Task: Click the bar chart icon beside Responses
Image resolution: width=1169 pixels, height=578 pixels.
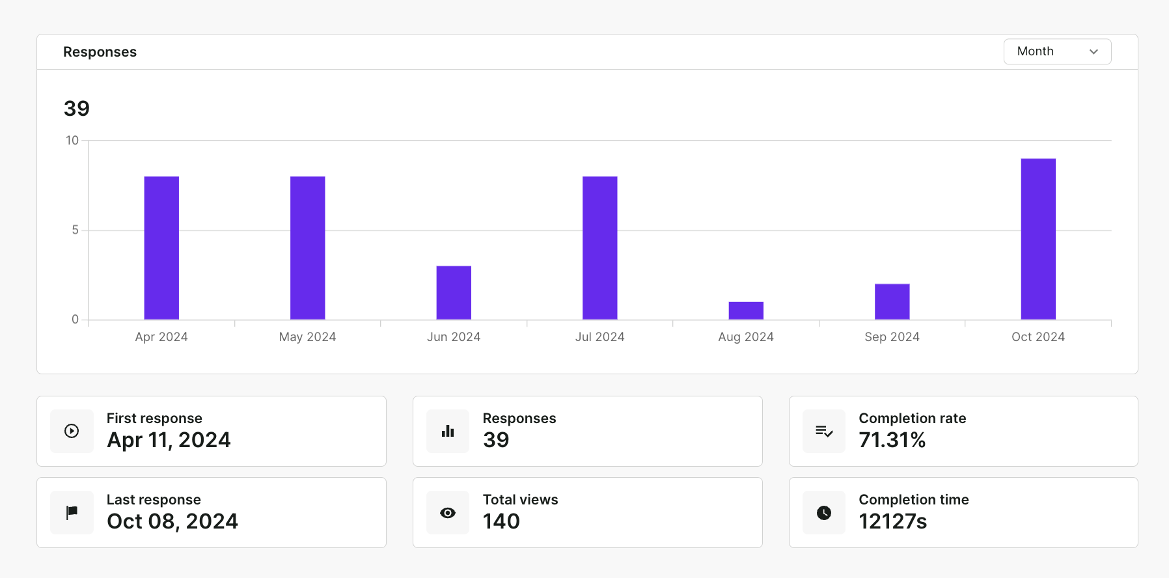Action: point(448,431)
